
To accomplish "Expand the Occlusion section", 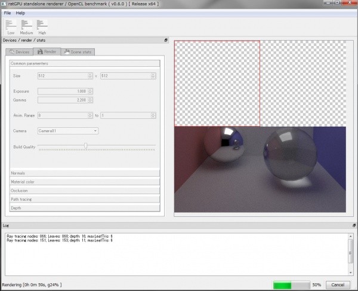I will point(85,191).
